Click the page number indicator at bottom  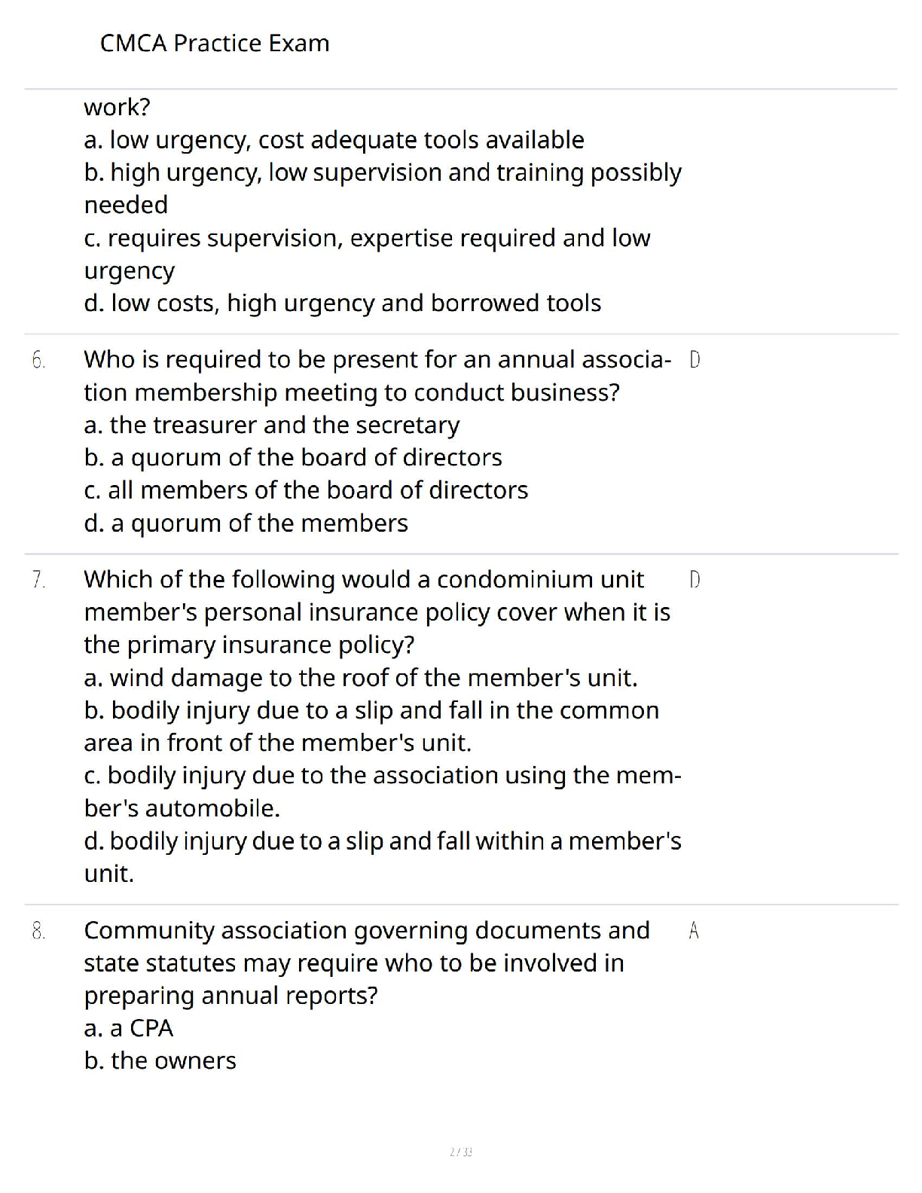tap(460, 1152)
